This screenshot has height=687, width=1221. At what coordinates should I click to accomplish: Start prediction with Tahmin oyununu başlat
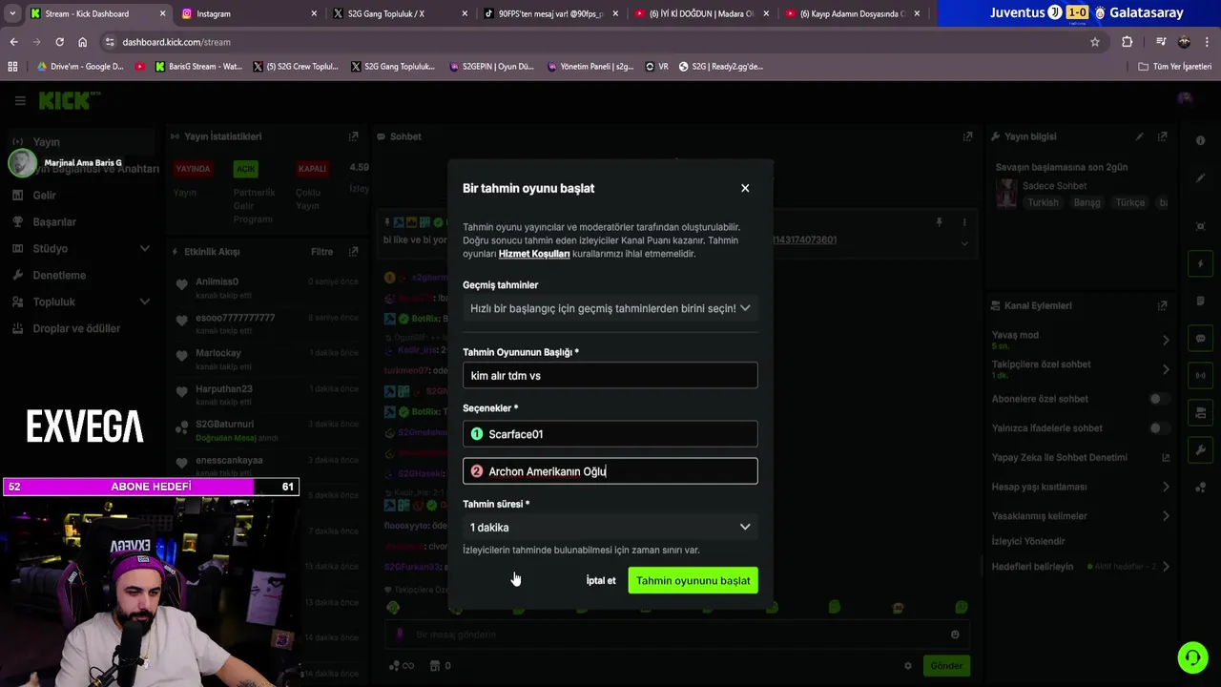pyautogui.click(x=693, y=580)
